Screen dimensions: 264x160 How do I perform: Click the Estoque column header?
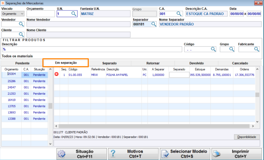click(x=200, y=69)
